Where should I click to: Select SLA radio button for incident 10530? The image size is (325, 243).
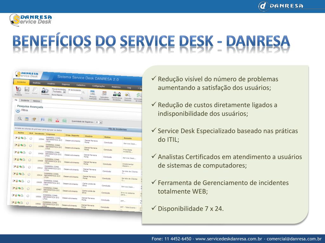(28, 196)
